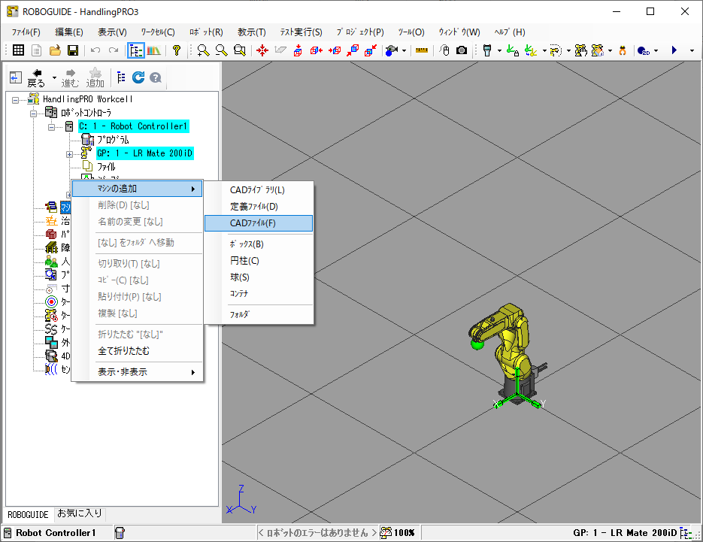Click the yellow ruler measure icon
Screen dimensions: 703x542
click(421, 50)
